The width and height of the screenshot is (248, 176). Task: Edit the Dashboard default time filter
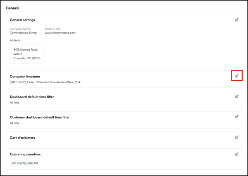[x=237, y=96]
